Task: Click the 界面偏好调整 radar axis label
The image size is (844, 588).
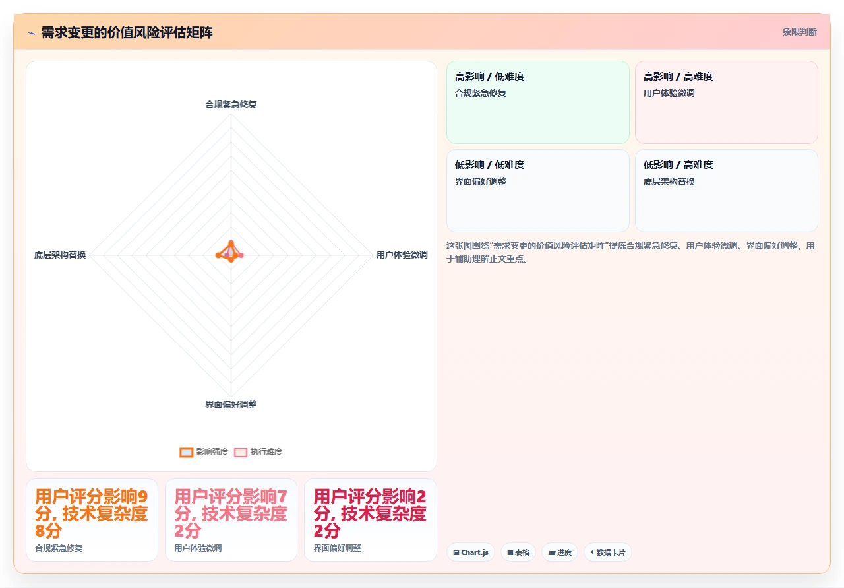Action: click(x=231, y=405)
